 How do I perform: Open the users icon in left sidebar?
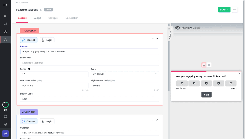coord(6,16)
